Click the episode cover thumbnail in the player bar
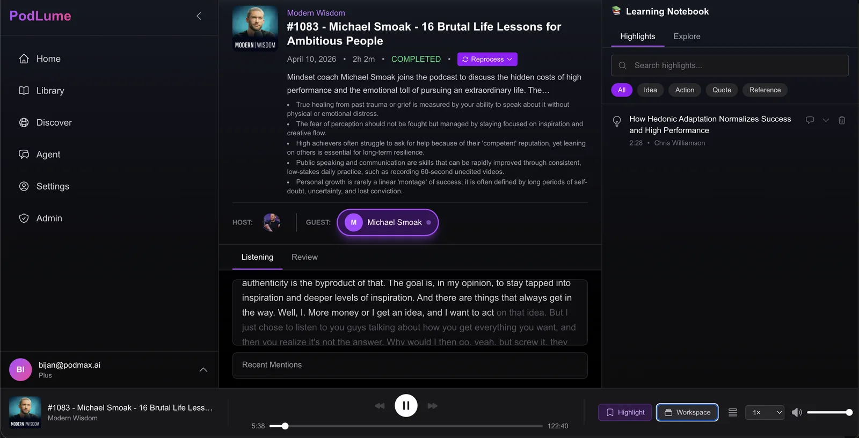This screenshot has width=859, height=438. 25,412
